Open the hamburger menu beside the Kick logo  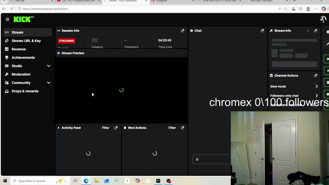click(x=7, y=20)
